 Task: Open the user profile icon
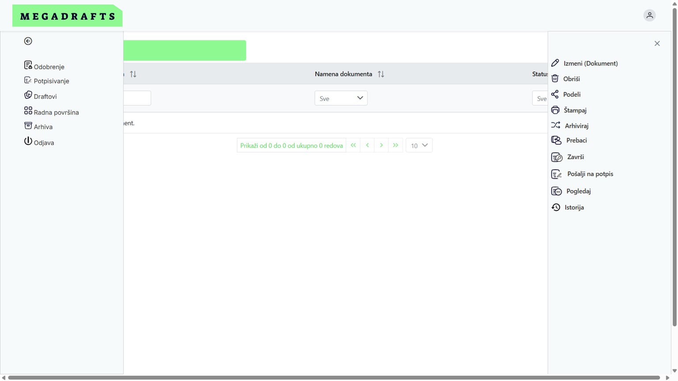click(649, 15)
